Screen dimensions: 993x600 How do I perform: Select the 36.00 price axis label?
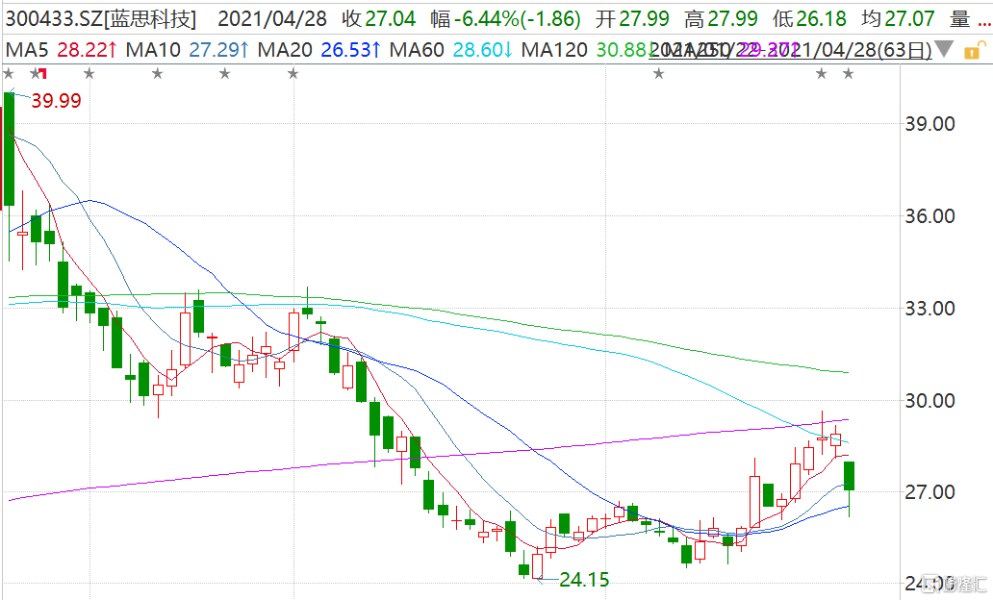[929, 216]
